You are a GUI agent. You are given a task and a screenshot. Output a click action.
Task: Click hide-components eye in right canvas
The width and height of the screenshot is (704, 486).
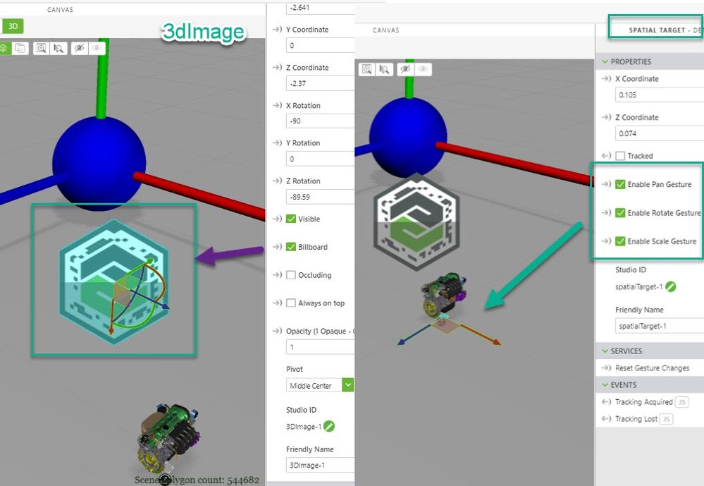point(405,69)
